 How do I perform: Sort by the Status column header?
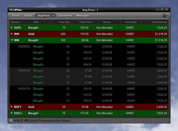click(x=107, y=22)
